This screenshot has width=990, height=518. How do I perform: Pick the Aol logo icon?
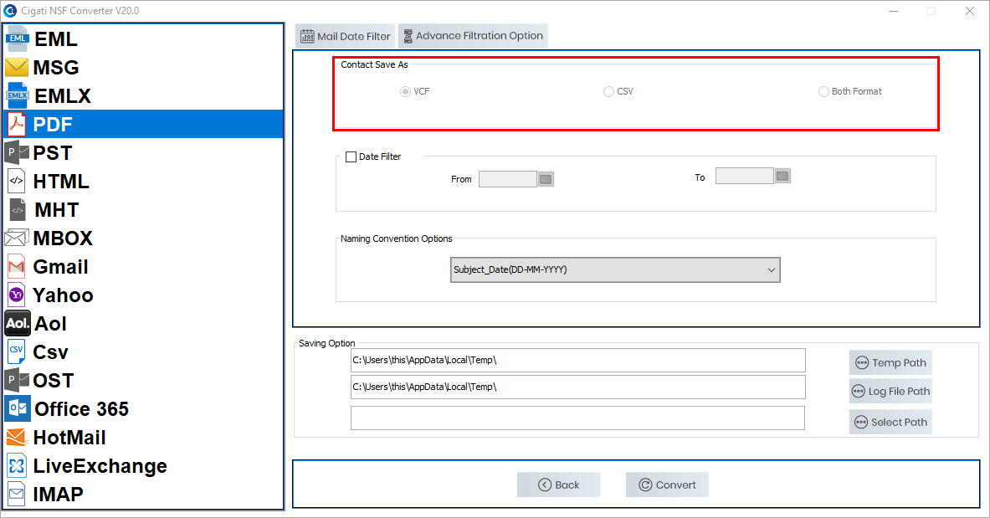pyautogui.click(x=17, y=323)
